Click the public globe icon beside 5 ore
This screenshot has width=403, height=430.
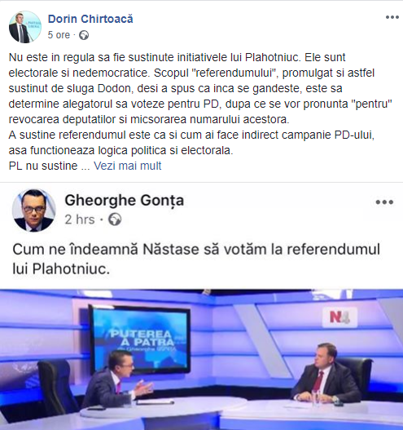click(x=84, y=35)
